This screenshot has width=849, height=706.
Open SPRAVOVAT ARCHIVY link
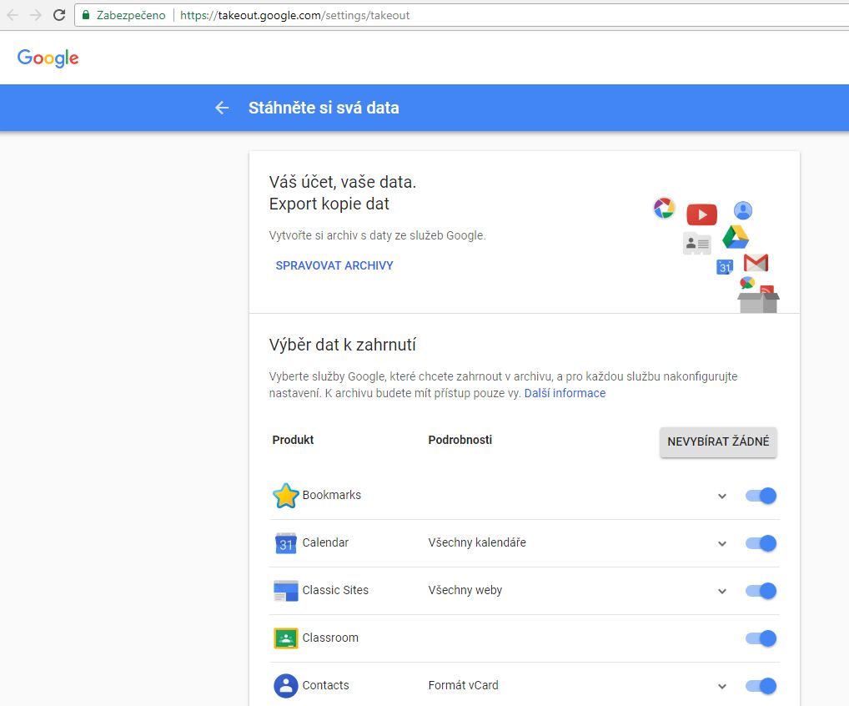(334, 265)
